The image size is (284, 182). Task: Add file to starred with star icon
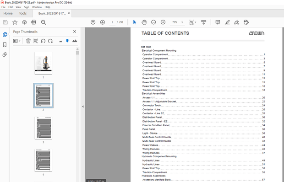pyautogui.click(x=15, y=22)
